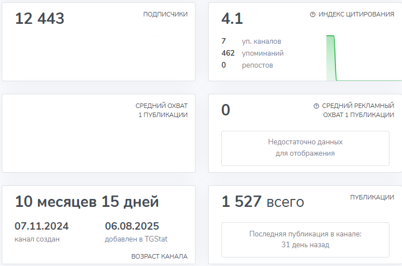Click the green citation index chart
Viewport: 402px width, 266px height.
[363, 58]
